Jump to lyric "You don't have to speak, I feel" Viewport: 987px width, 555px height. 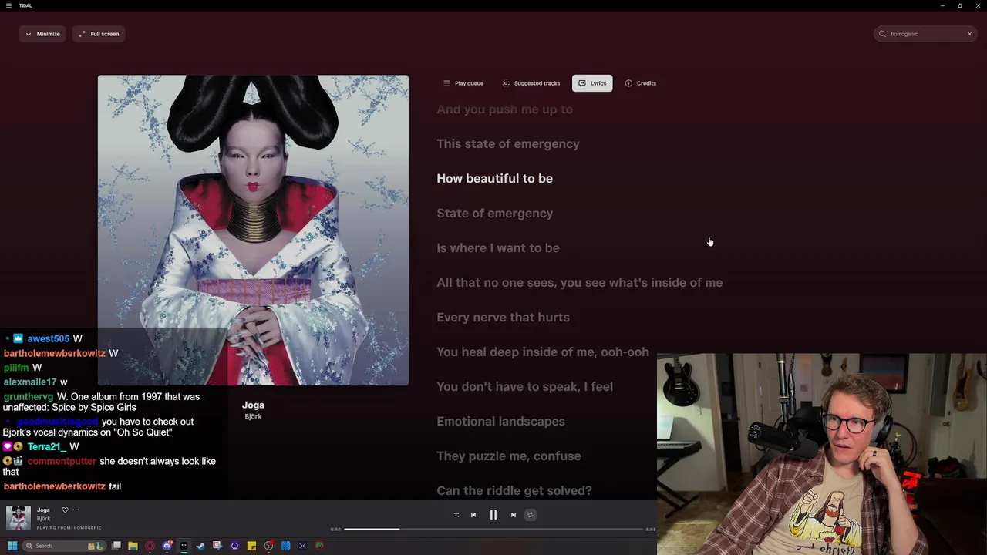[x=525, y=386]
